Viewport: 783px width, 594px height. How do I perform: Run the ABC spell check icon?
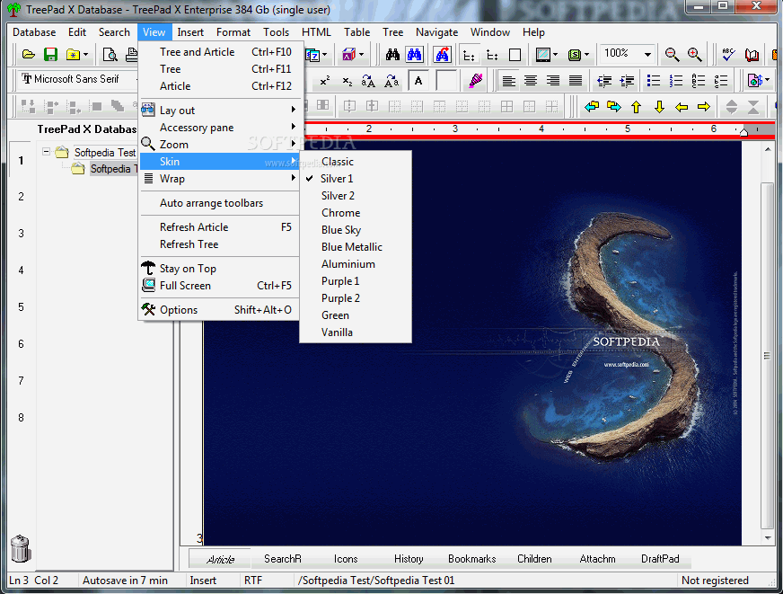point(728,54)
